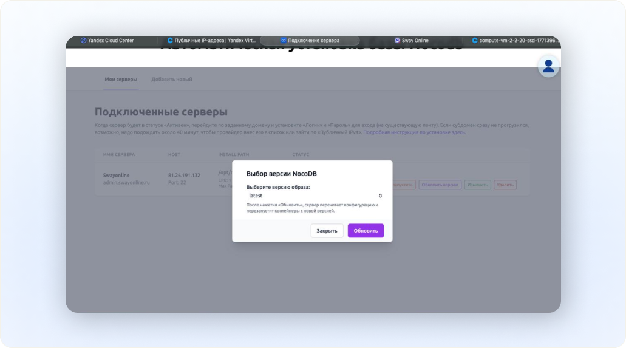Click the Публичные IP-адреса tab favicon
Screen dimensions: 626x348
coord(170,40)
